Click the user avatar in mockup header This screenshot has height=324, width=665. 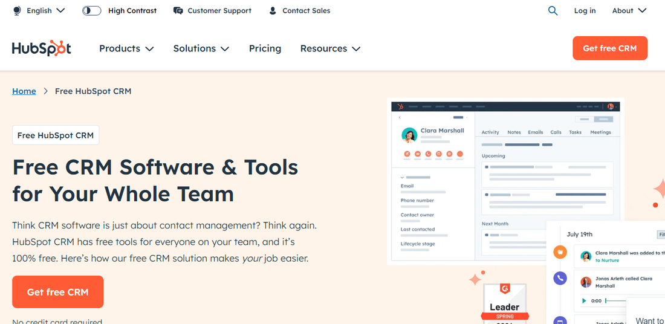[611, 106]
